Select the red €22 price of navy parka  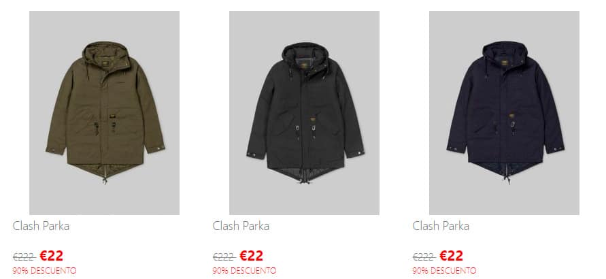(x=451, y=255)
